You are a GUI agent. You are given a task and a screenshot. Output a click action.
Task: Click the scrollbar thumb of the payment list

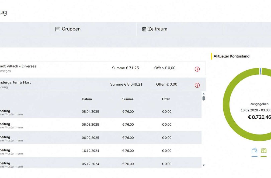pyautogui.click(x=204, y=98)
